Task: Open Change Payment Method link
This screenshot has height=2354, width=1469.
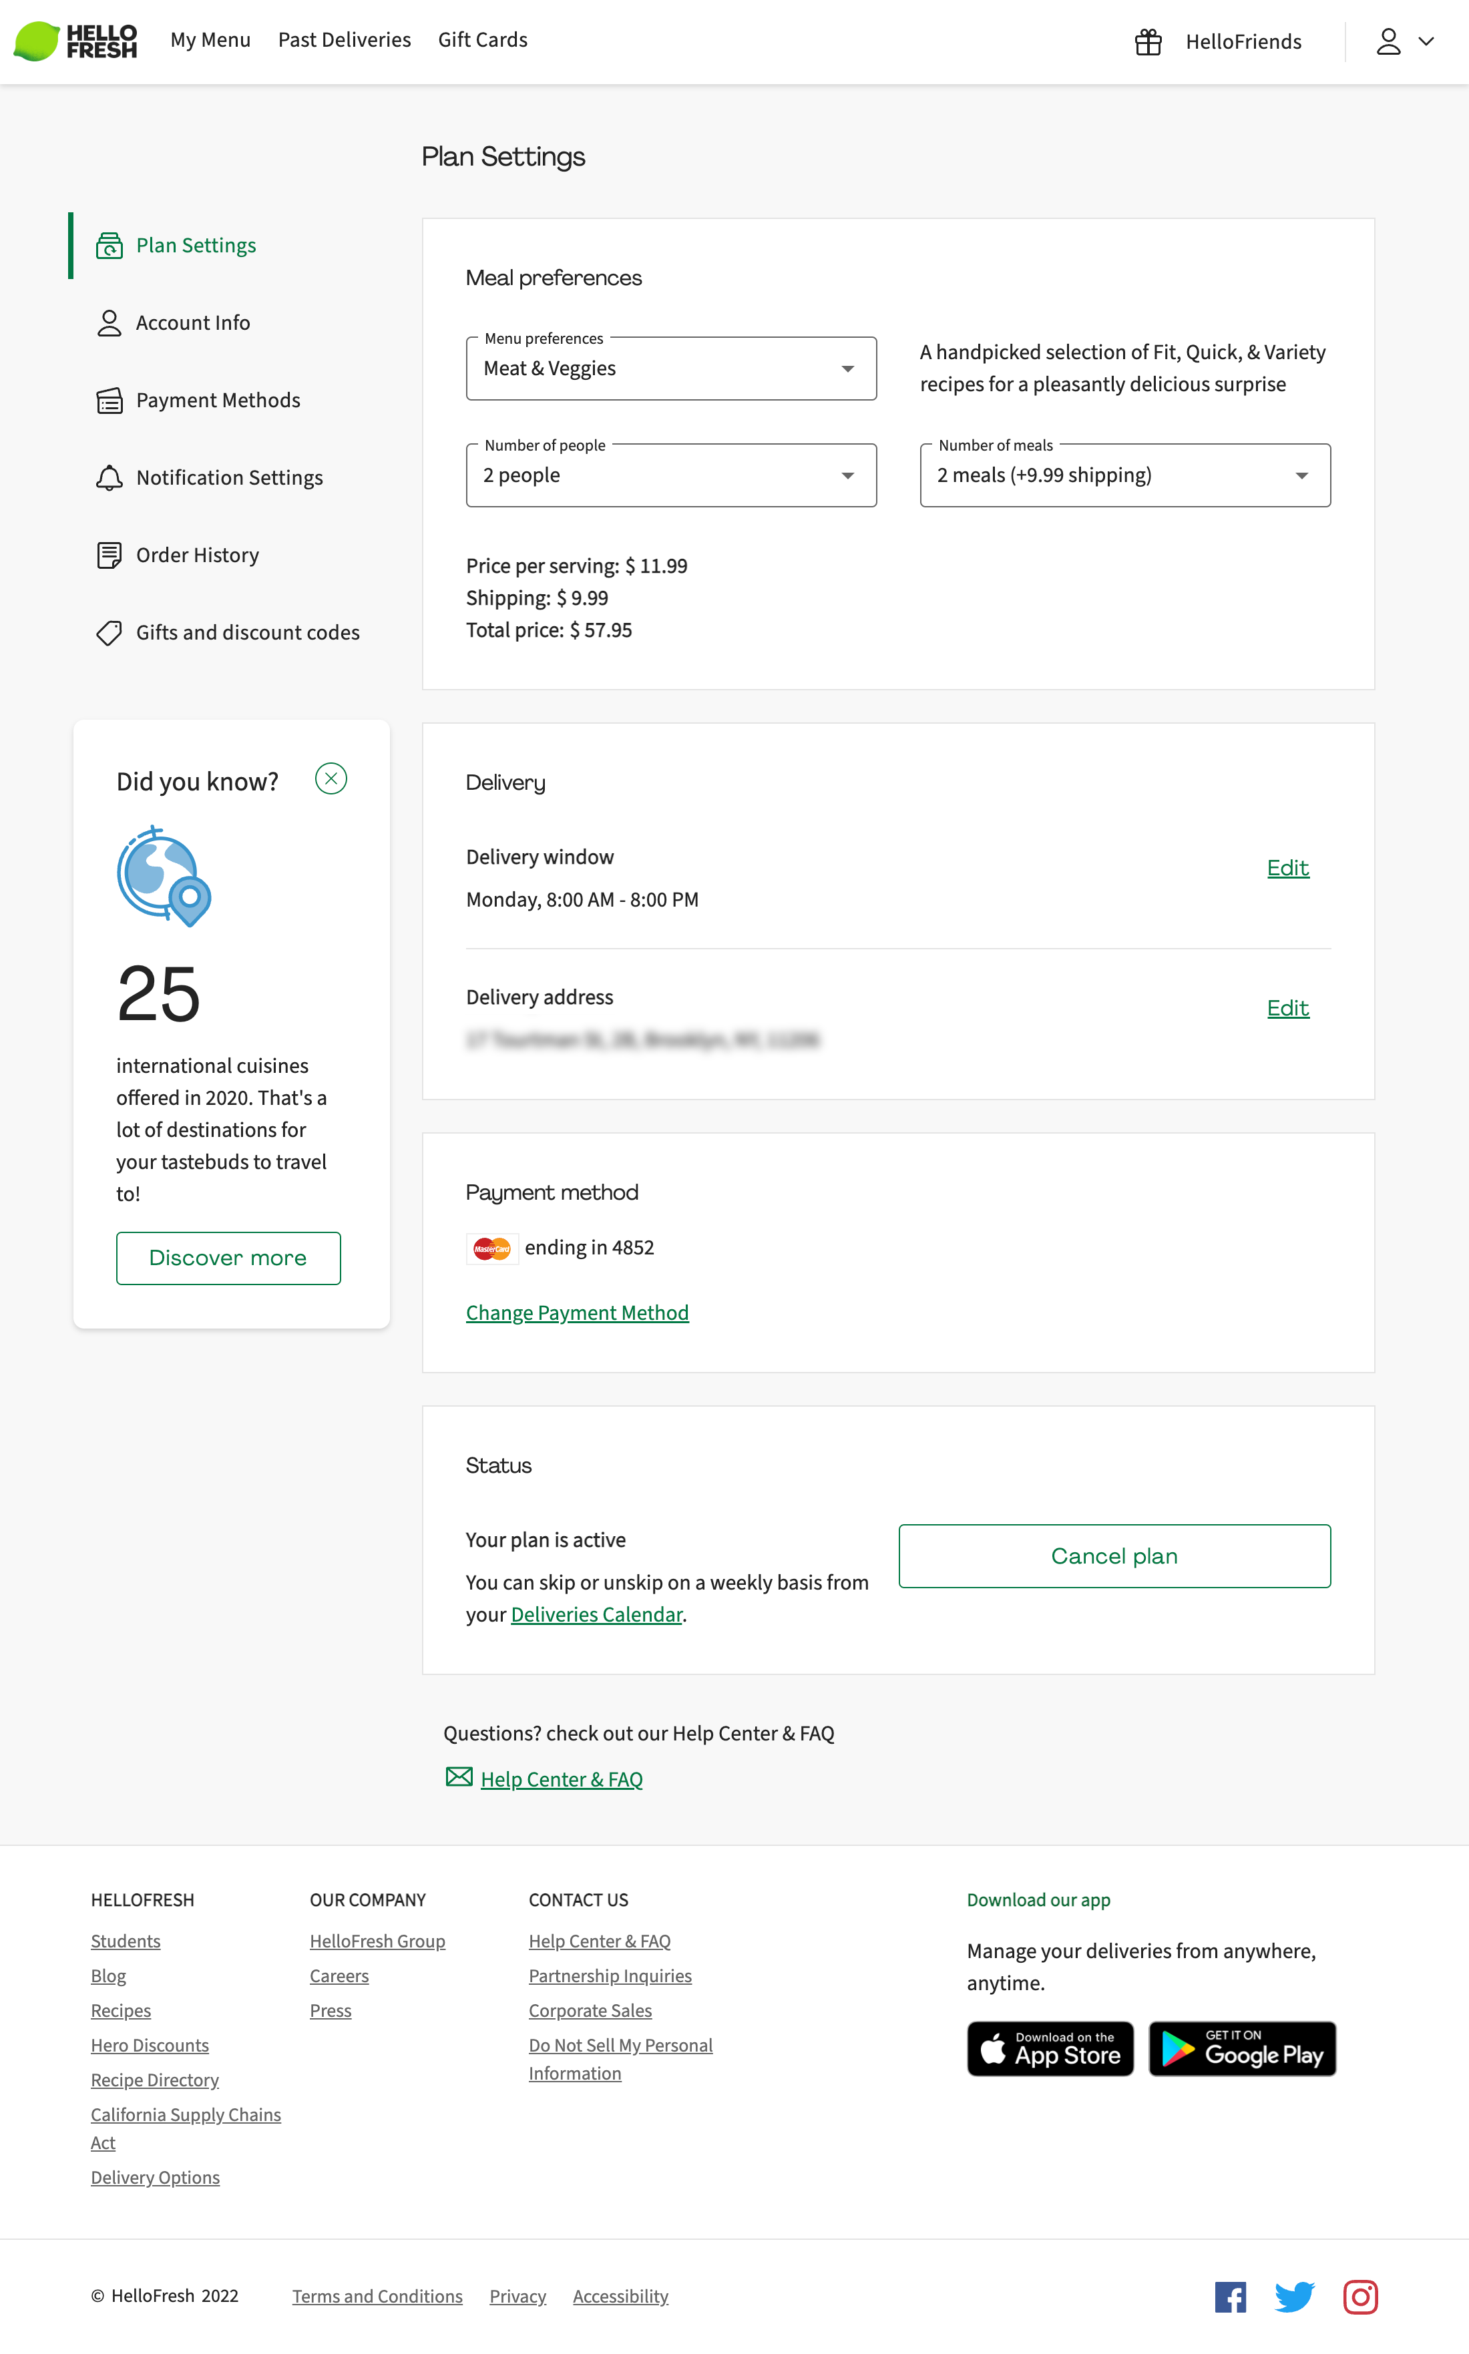Action: pyautogui.click(x=577, y=1312)
